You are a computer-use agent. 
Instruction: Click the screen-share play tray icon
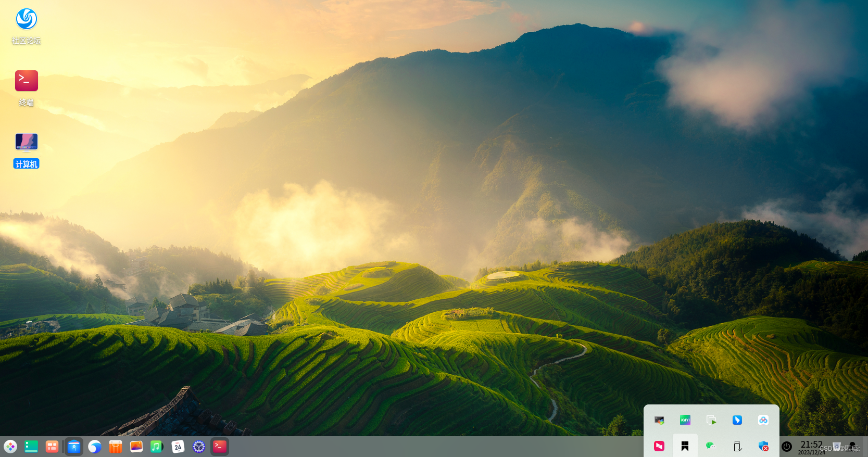coord(711,420)
